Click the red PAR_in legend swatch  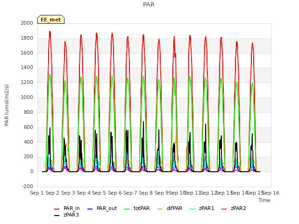click(57, 209)
